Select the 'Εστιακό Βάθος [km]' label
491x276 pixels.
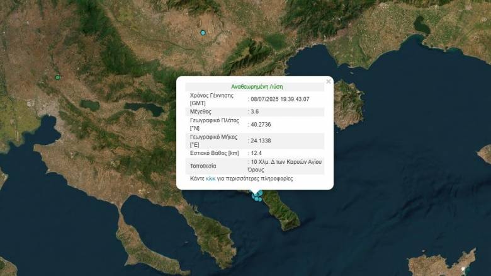click(214, 153)
